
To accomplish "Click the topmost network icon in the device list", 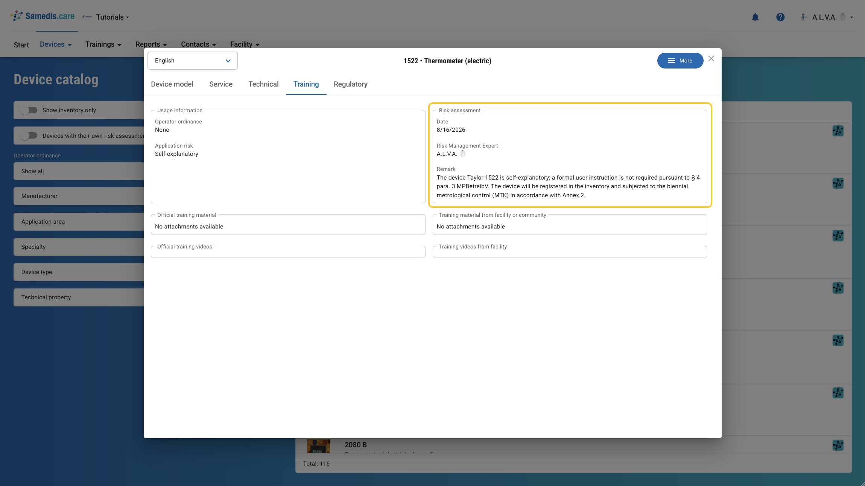I will 838,131.
